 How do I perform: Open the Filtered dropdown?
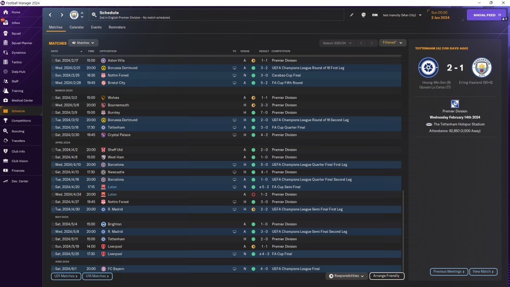[x=392, y=43]
